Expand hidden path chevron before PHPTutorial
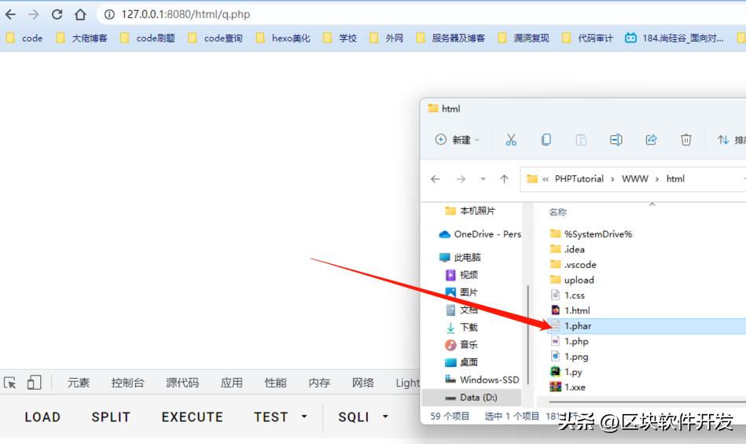This screenshot has height=444, width=746. pyautogui.click(x=546, y=179)
